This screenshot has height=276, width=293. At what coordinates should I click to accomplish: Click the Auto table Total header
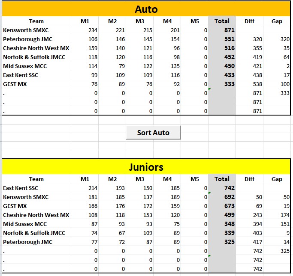(x=222, y=21)
